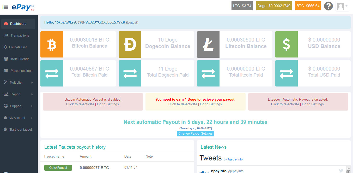Click the Start your faucet bitcoin icon
Viewport: 353px width, 173px height.
pos(5,129)
